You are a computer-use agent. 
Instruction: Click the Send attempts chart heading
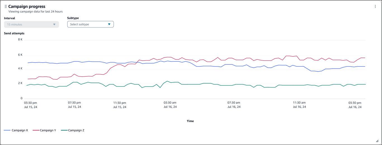(x=14, y=33)
